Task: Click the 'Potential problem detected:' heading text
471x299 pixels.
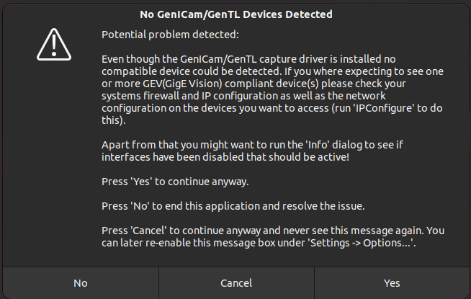Action: [x=170, y=35]
